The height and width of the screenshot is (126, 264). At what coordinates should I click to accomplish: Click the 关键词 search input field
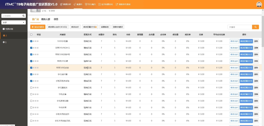pos(240,27)
